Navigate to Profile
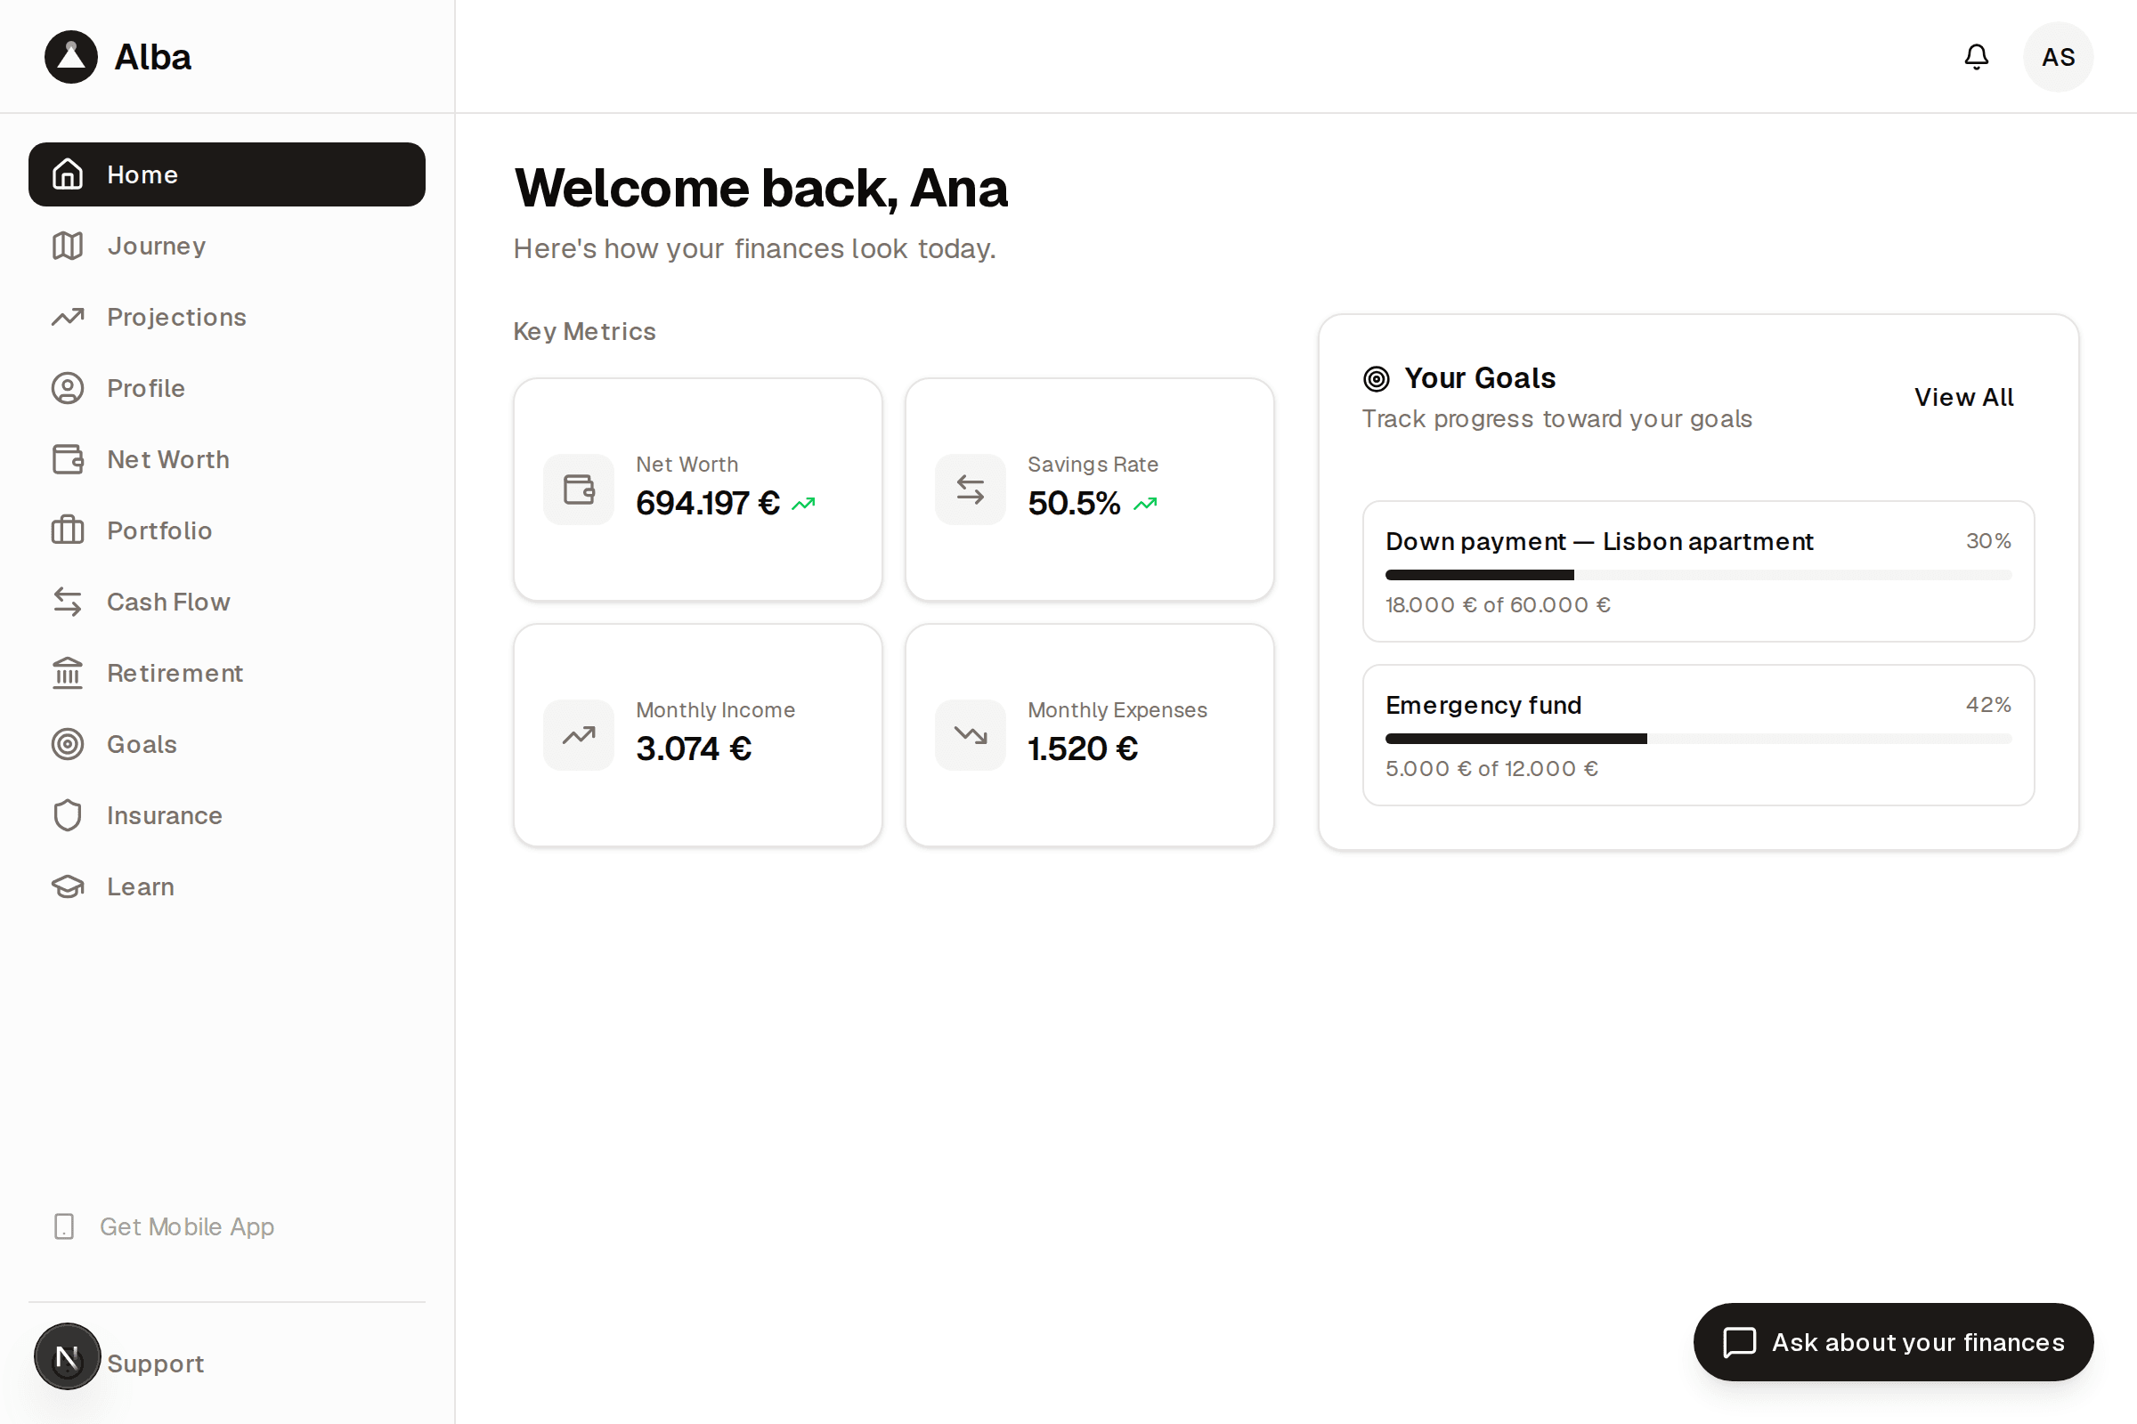This screenshot has width=2137, height=1424. coord(227,388)
